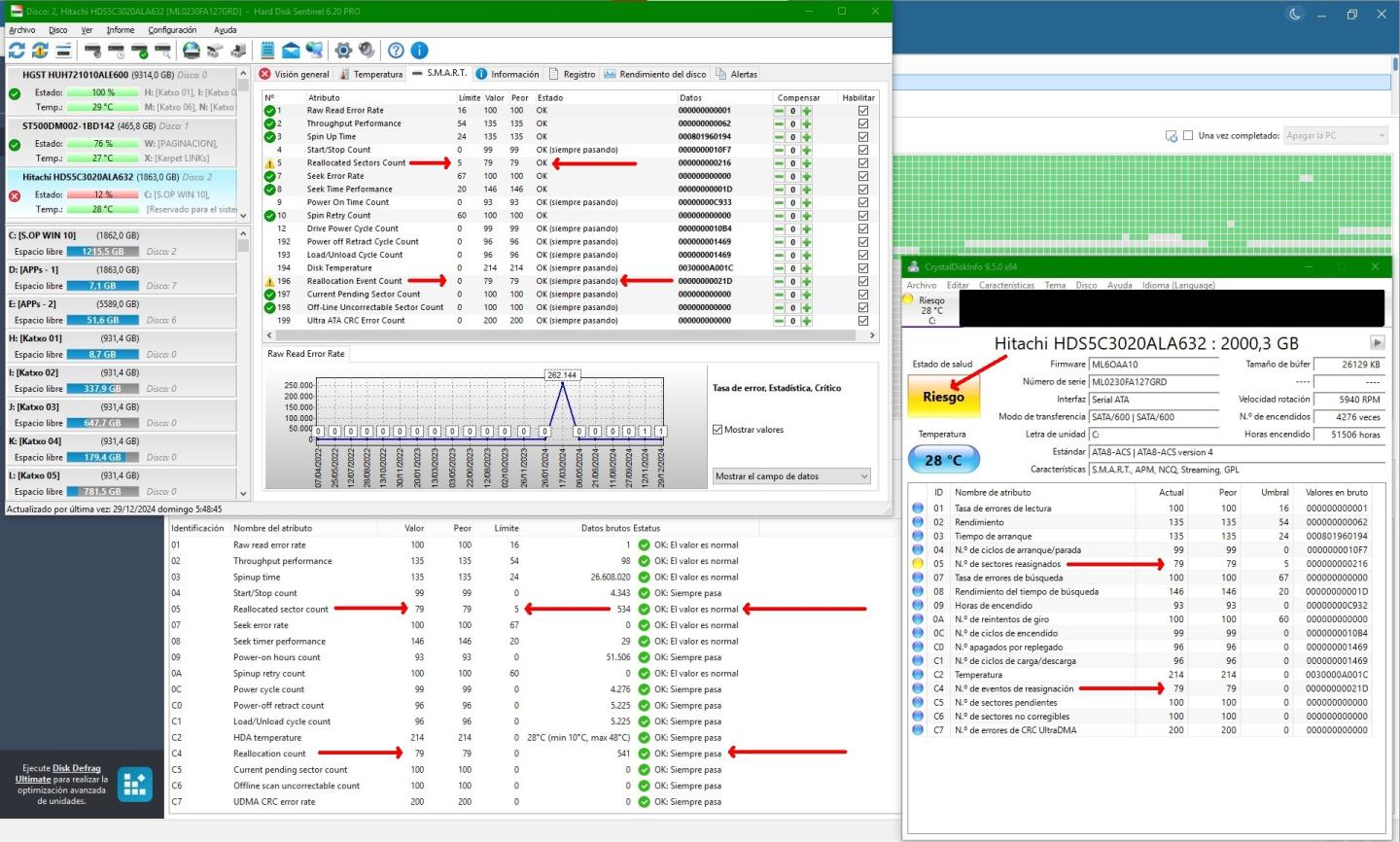Click the refresh with warning toolbar icon
The image size is (1400, 842).
coord(40,51)
